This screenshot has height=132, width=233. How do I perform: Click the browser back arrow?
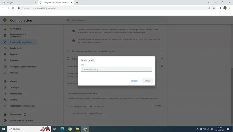point(3,8)
